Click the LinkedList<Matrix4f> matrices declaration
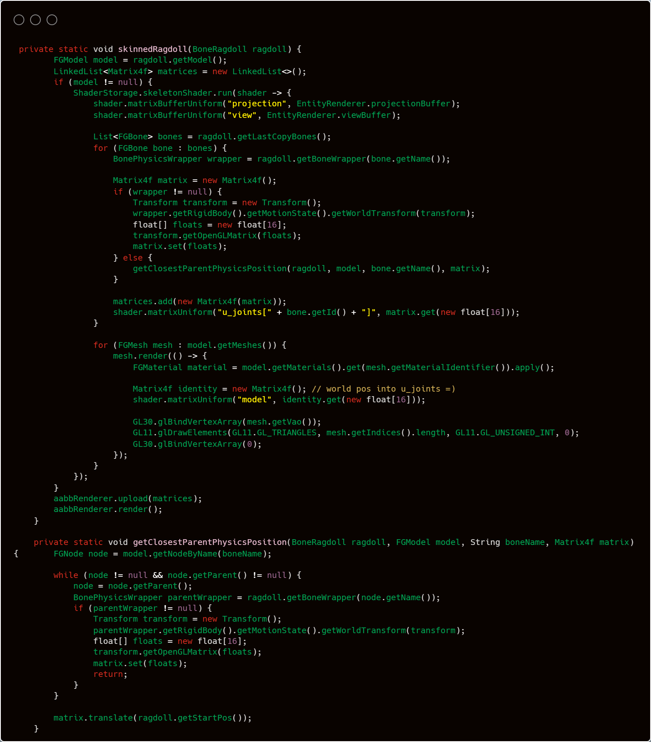 coord(180,71)
